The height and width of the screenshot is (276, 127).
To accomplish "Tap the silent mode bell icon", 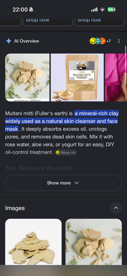I will coord(31,9).
